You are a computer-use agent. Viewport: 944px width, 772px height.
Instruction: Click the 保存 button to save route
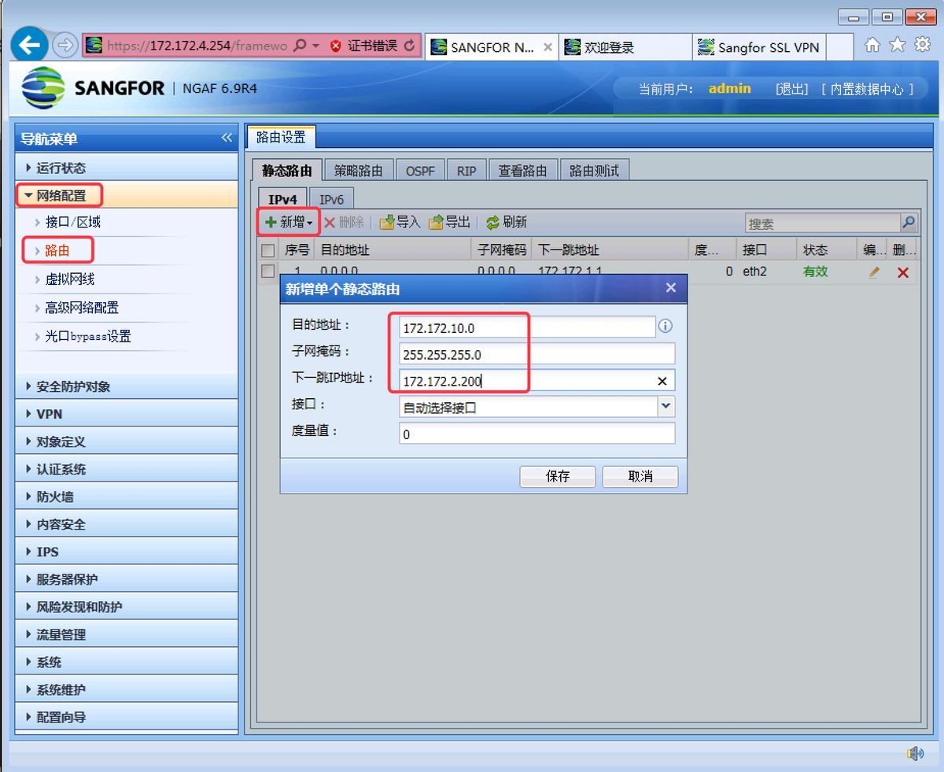tap(557, 476)
